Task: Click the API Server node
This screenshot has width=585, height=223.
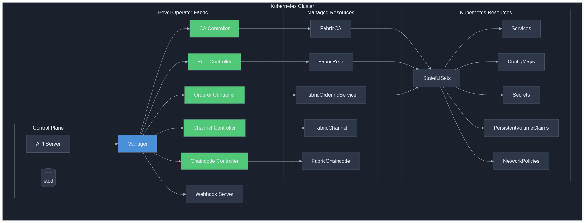Action: (48, 144)
